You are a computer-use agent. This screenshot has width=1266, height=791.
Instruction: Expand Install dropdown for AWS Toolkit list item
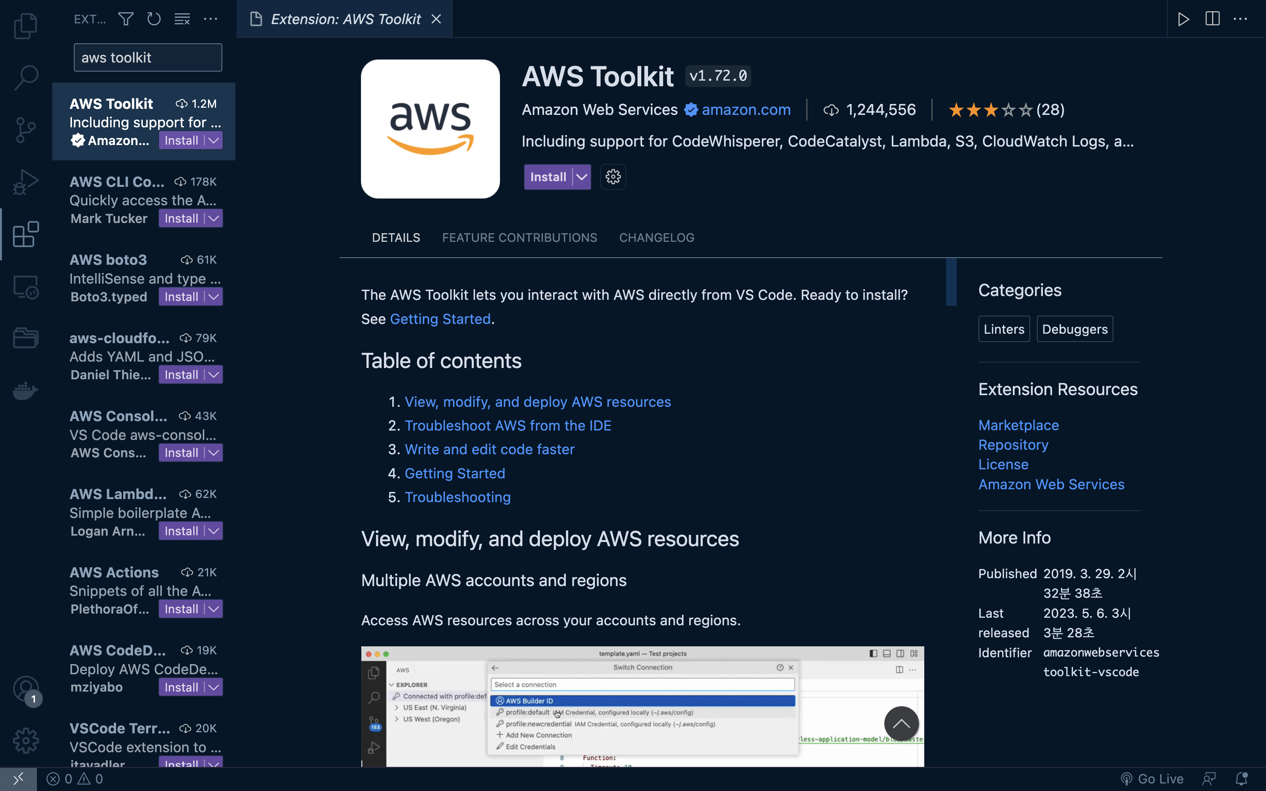click(x=213, y=140)
